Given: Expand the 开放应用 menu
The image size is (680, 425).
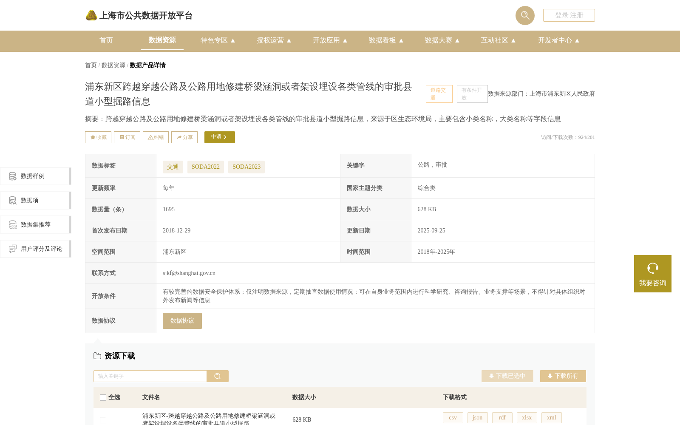Looking at the screenshot, I should pos(330,40).
